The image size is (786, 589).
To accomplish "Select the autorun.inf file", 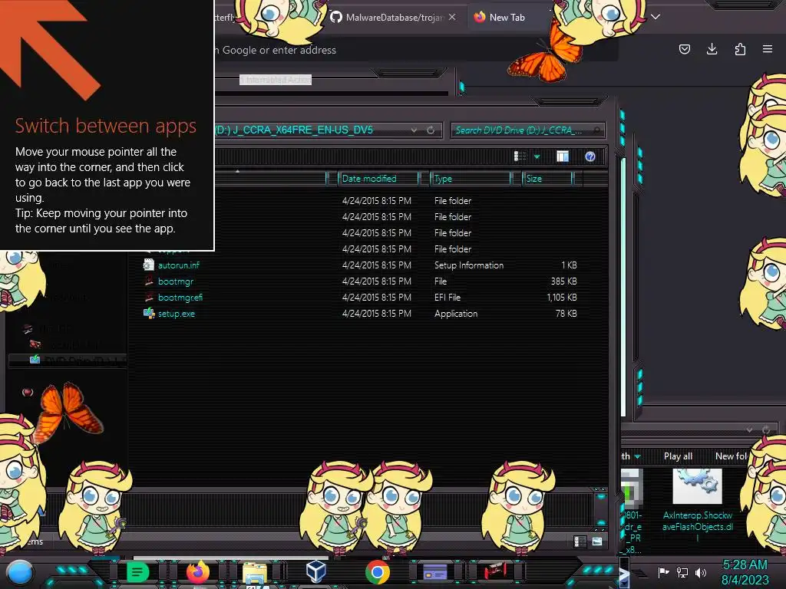I will click(178, 265).
